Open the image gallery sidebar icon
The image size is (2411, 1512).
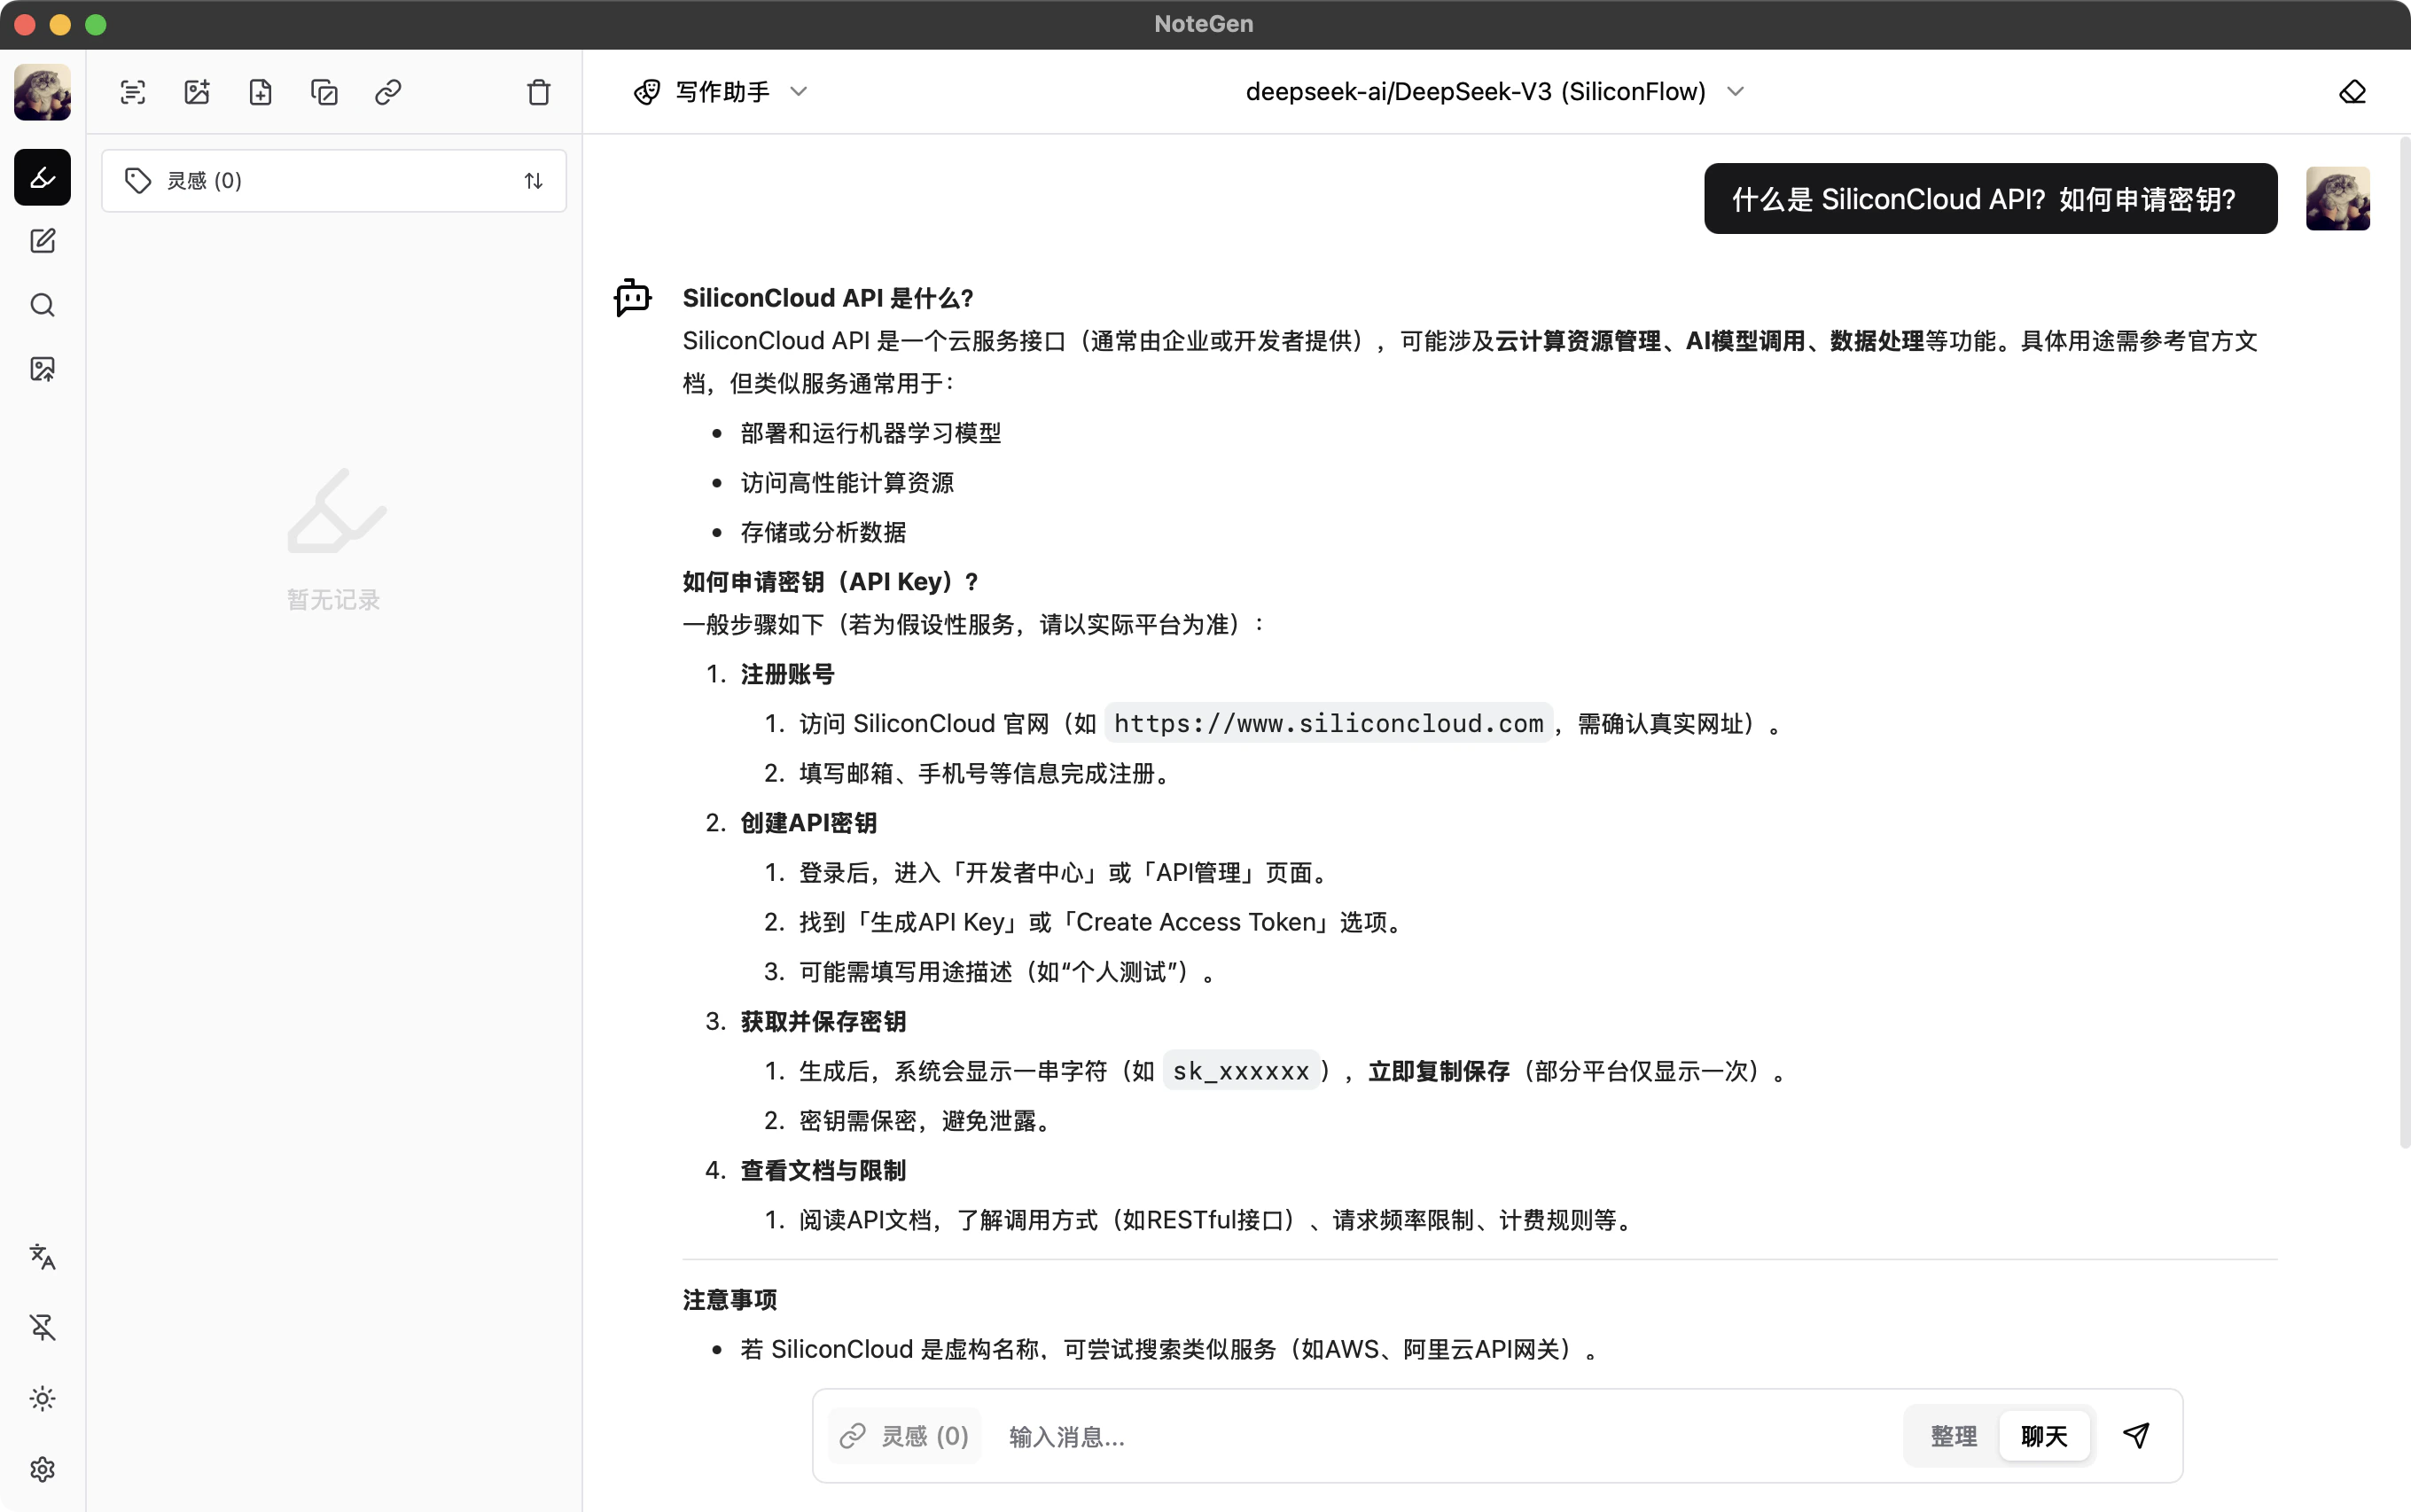(x=42, y=369)
